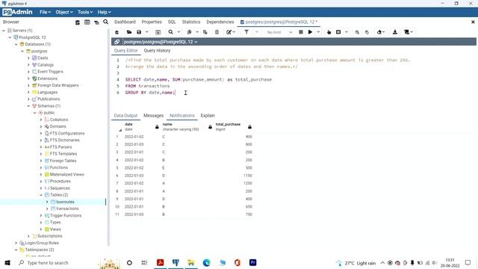Click the Rollback icon in query toolbar

[x=367, y=32]
